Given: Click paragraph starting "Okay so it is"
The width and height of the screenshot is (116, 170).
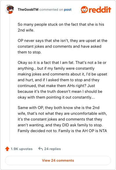Looking at the screenshot, I should pyautogui.click(x=62, y=80).
